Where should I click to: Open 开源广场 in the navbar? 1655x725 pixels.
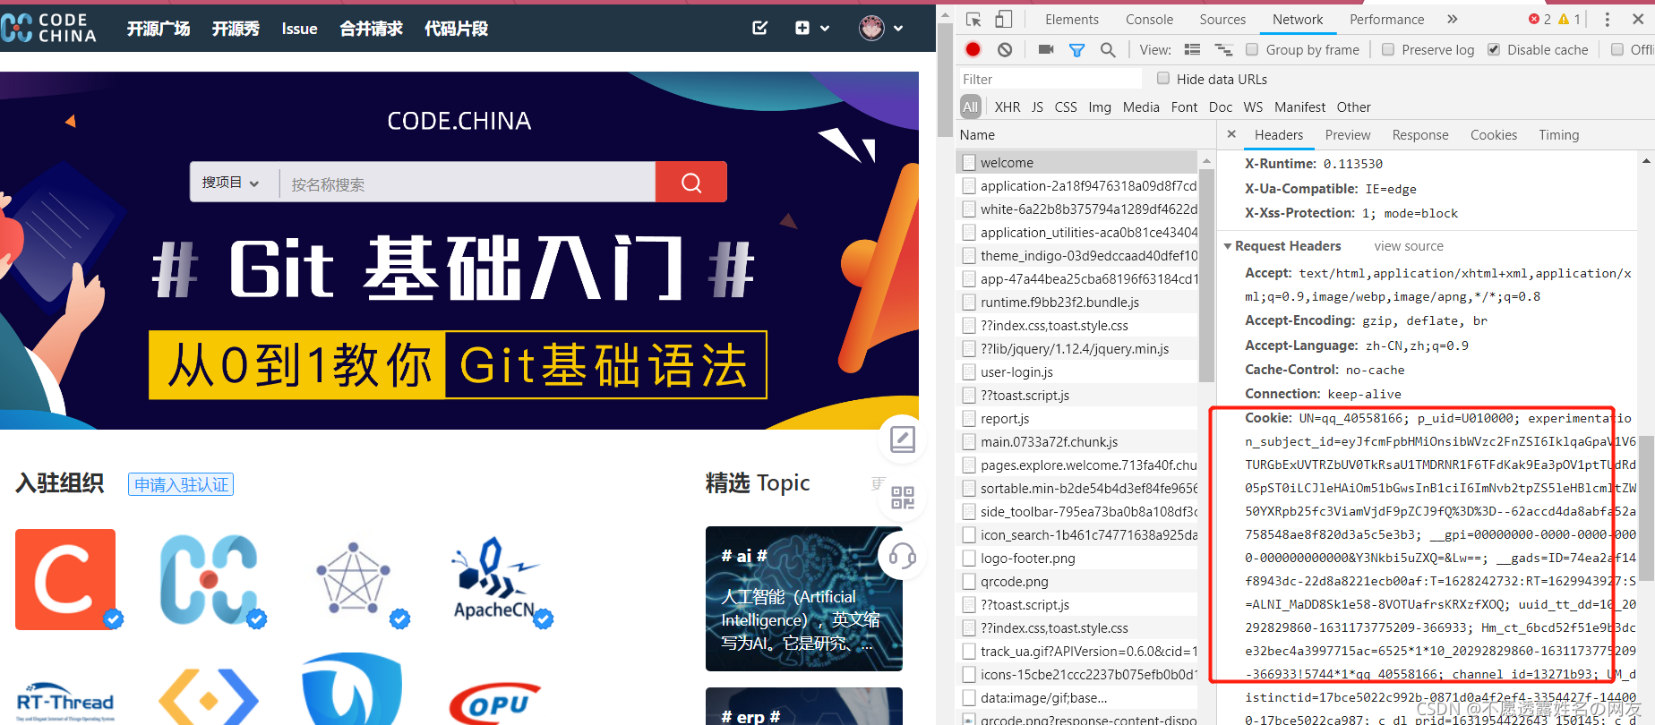pyautogui.click(x=159, y=29)
